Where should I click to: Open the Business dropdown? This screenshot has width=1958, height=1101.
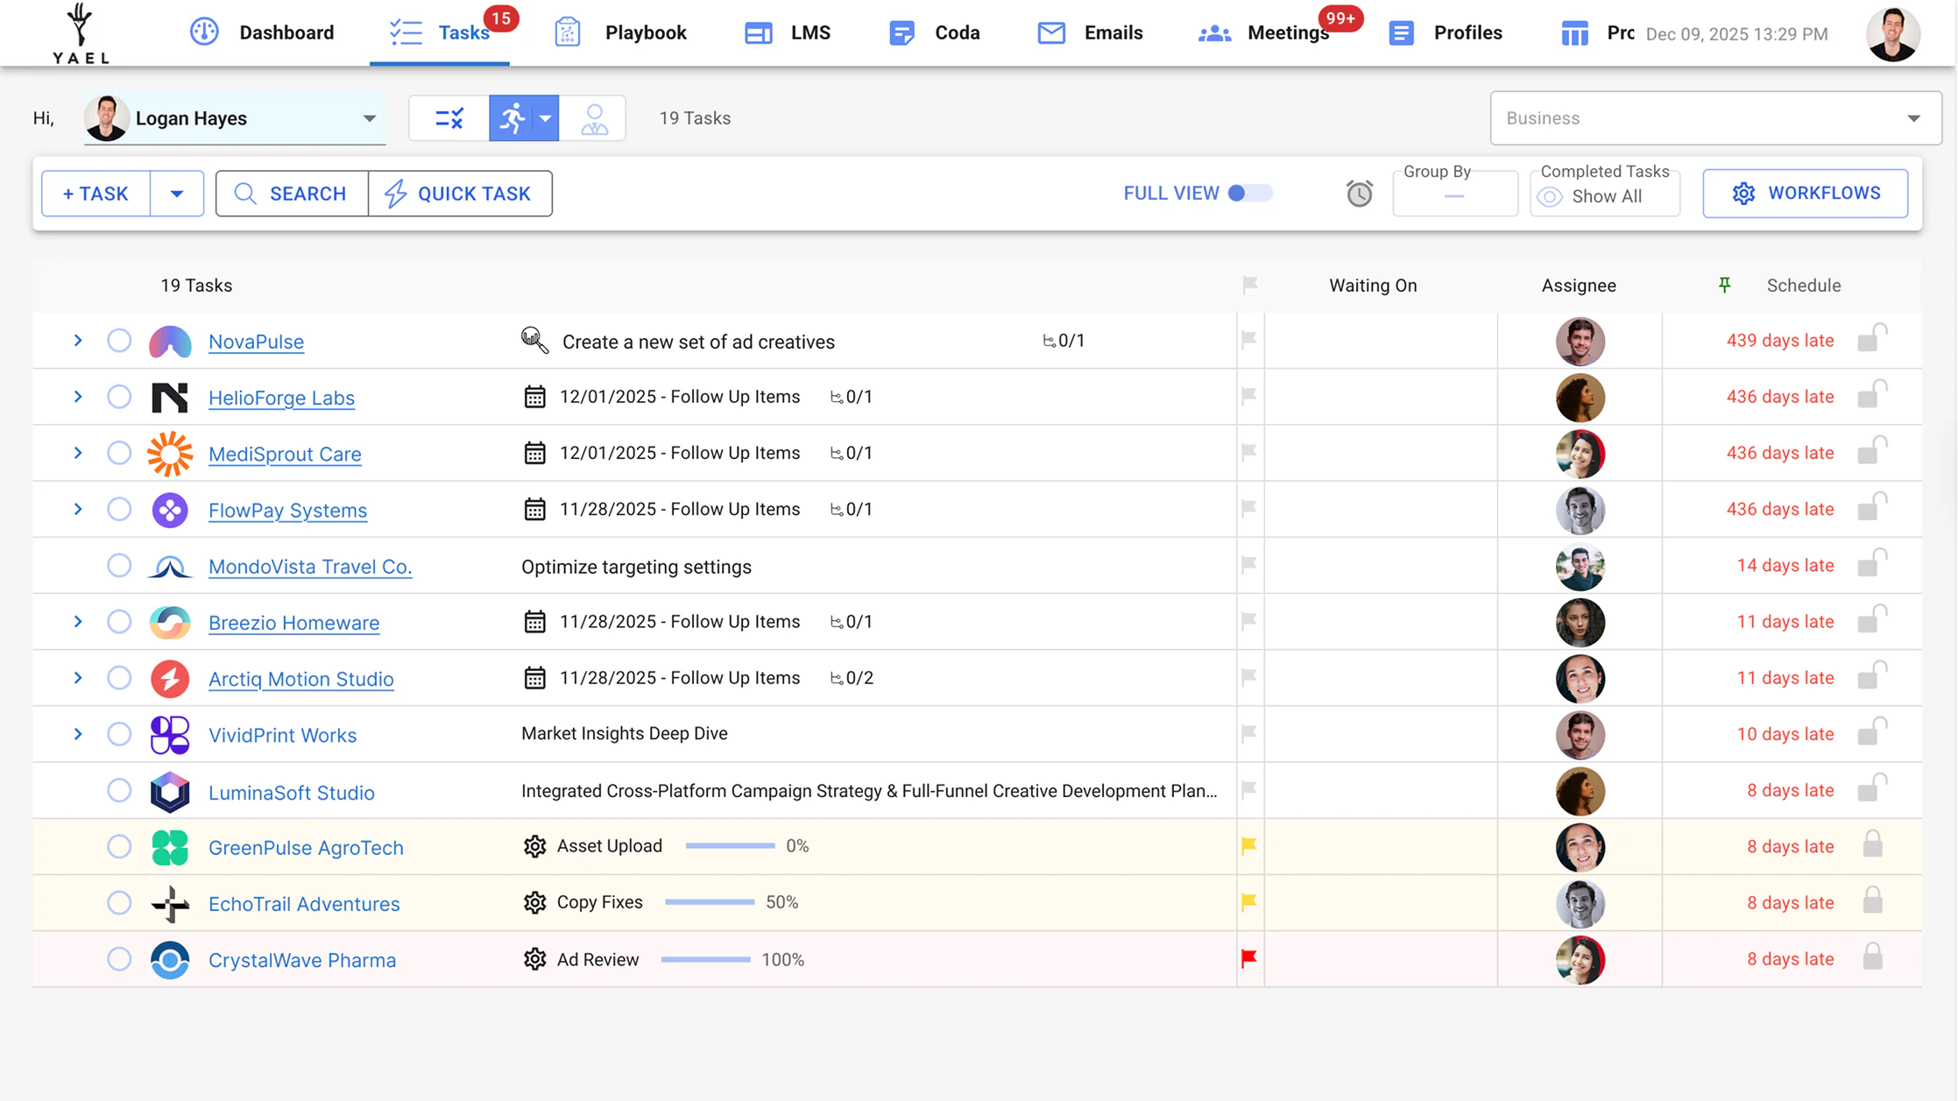click(1714, 118)
